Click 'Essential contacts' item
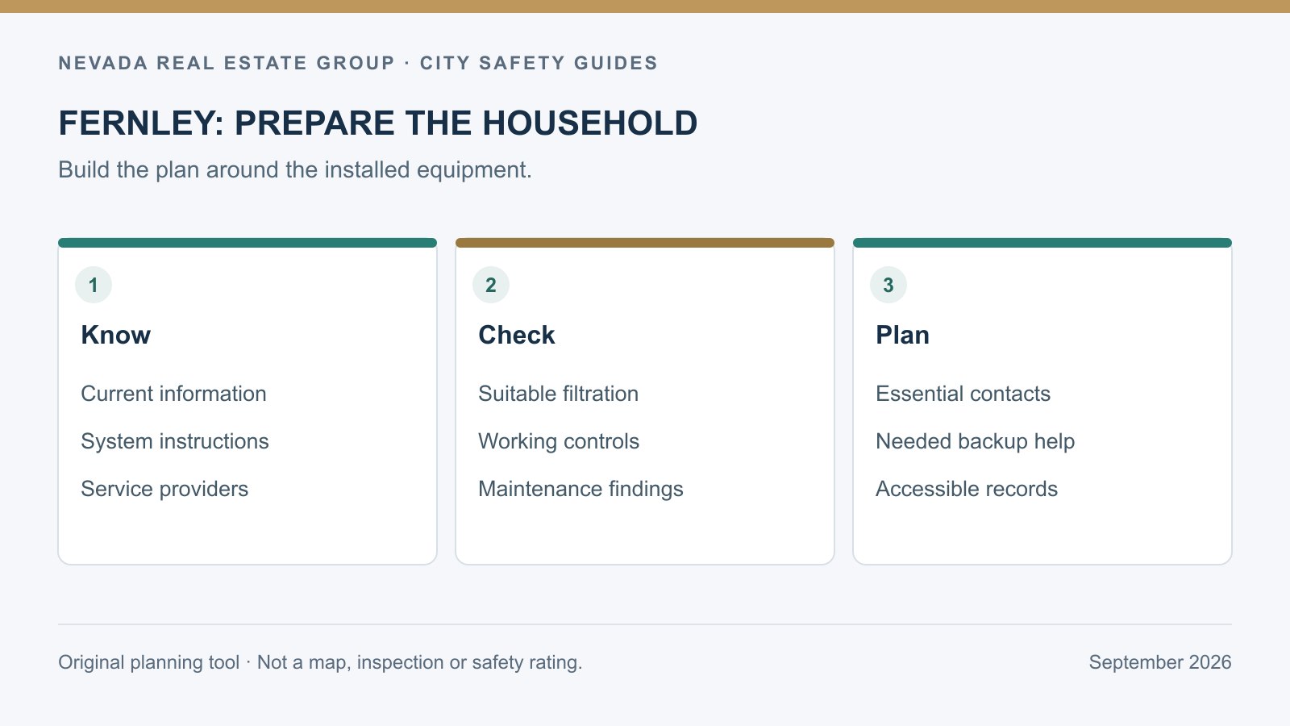The image size is (1290, 726). (x=963, y=394)
